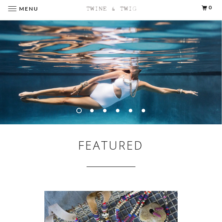Image resolution: width=222 pixels, height=222 pixels.
Task: Click the cart item count 0
Action: tap(210, 8)
